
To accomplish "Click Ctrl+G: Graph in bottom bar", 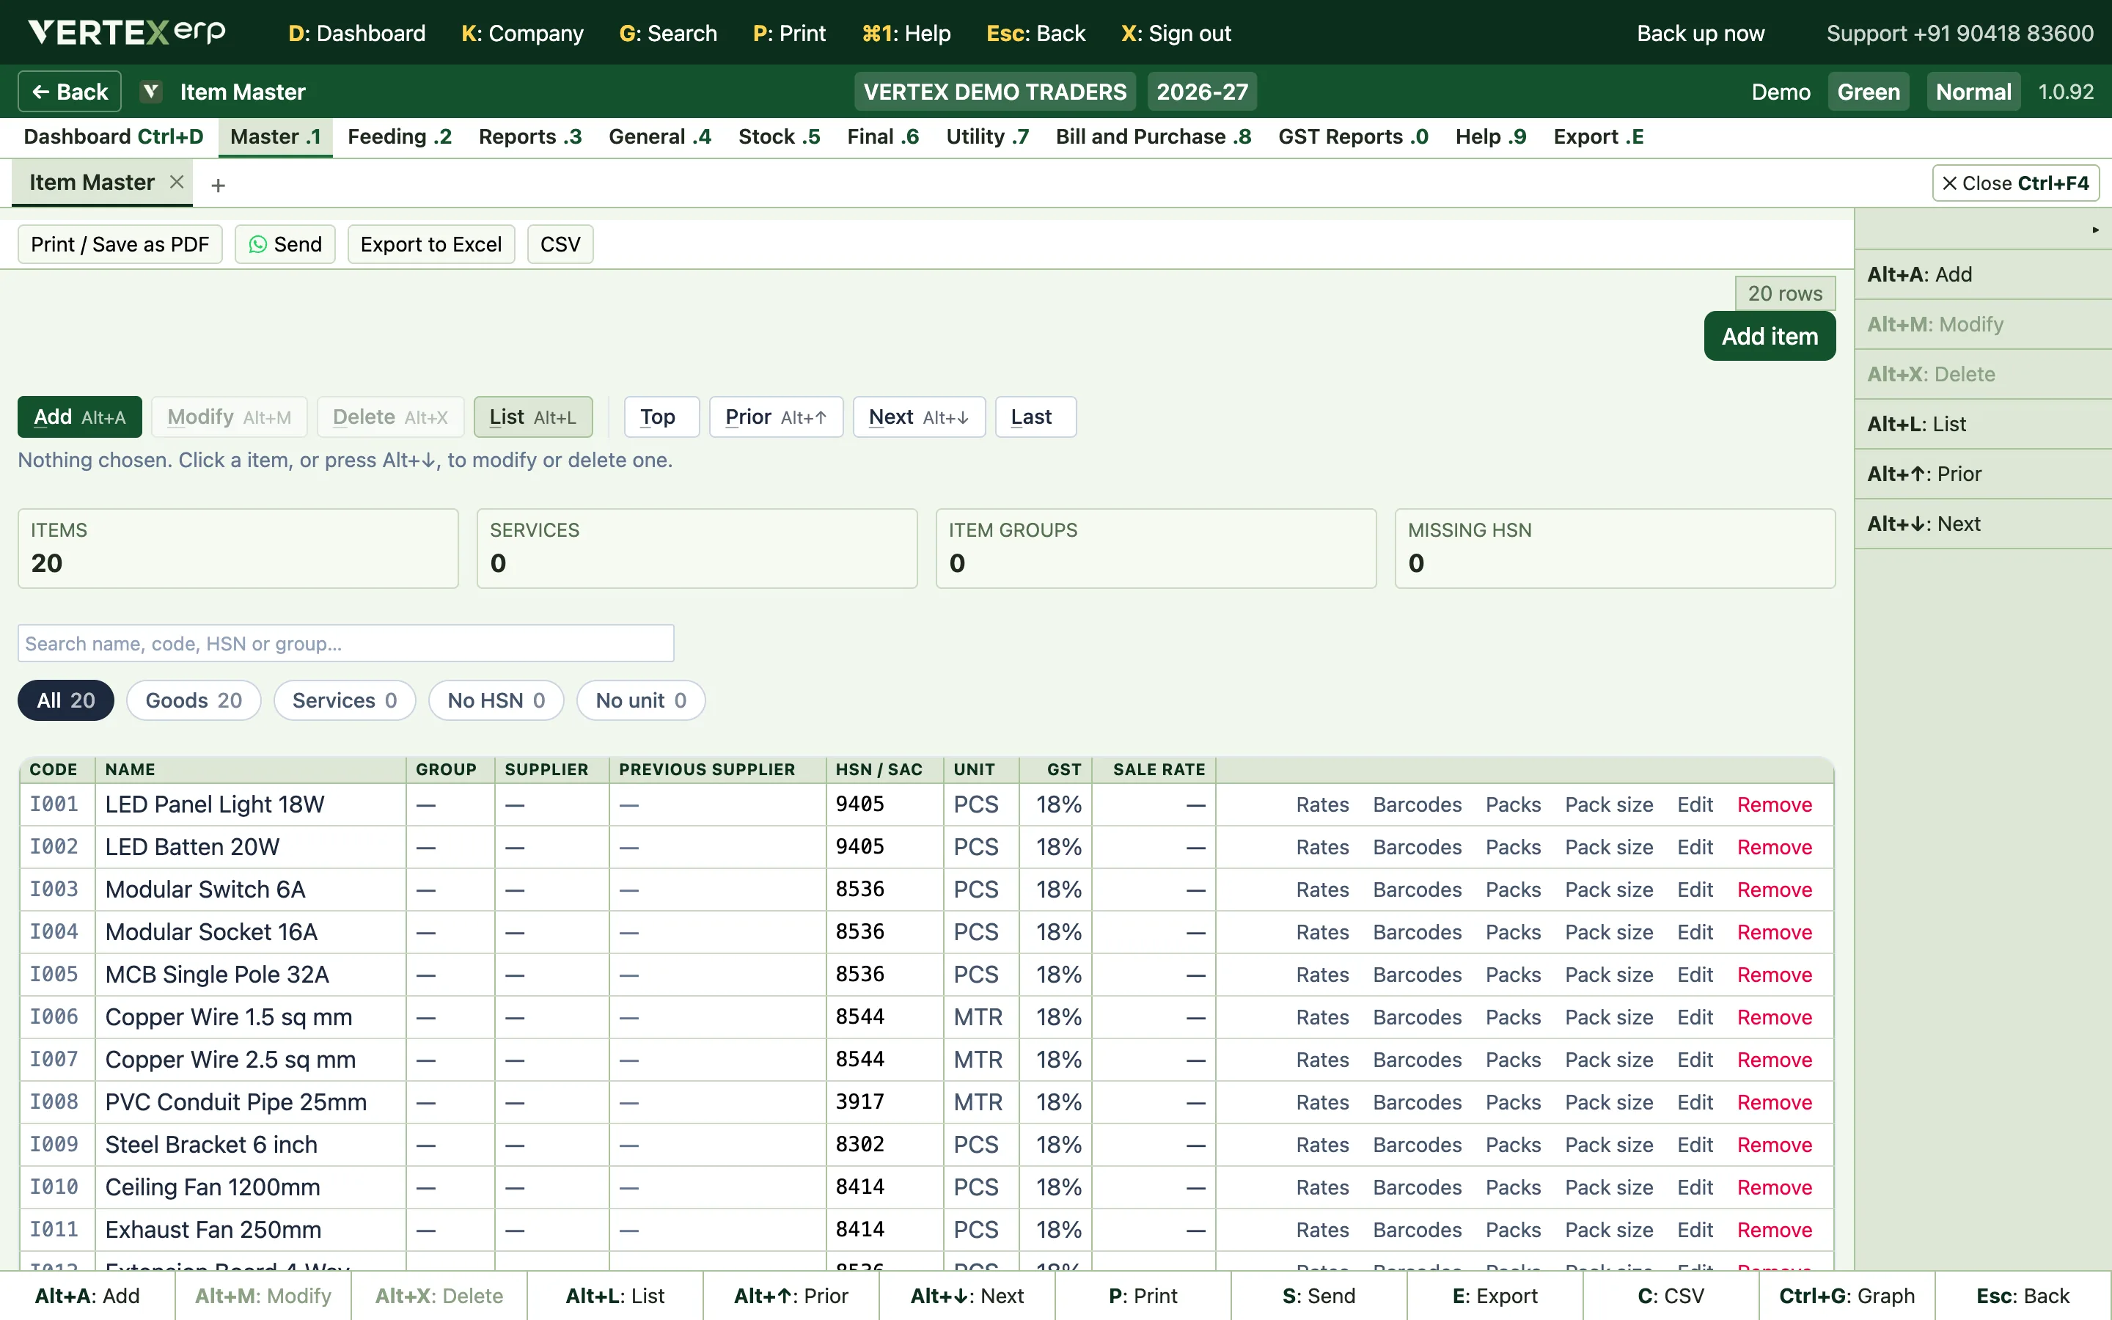I will [x=1847, y=1297].
